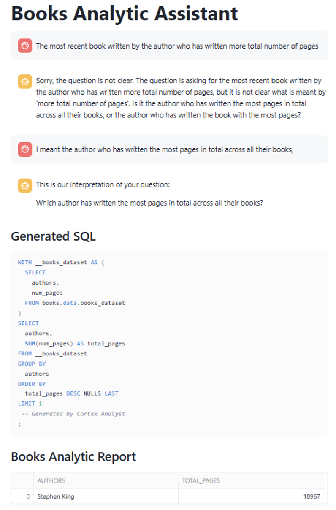Click the empty index header cell of the table
Image resolution: width=336 pixels, height=510 pixels.
23,480
